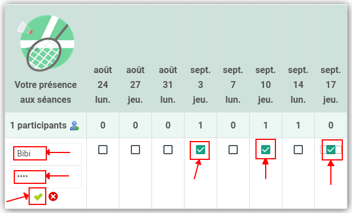Check the août 31 lun. box

pyautogui.click(x=168, y=150)
